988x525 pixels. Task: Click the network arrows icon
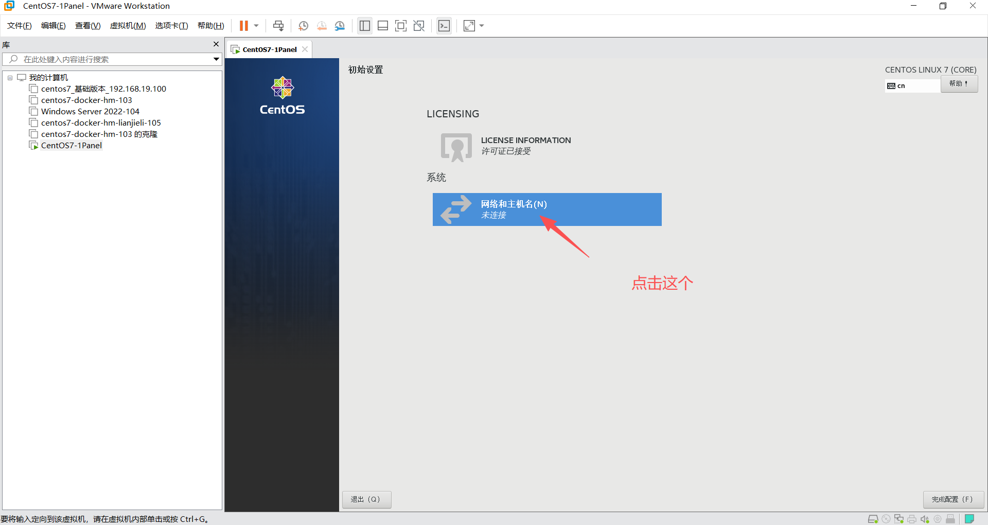tap(456, 209)
